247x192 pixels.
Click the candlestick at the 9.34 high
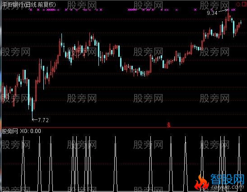click(x=228, y=16)
